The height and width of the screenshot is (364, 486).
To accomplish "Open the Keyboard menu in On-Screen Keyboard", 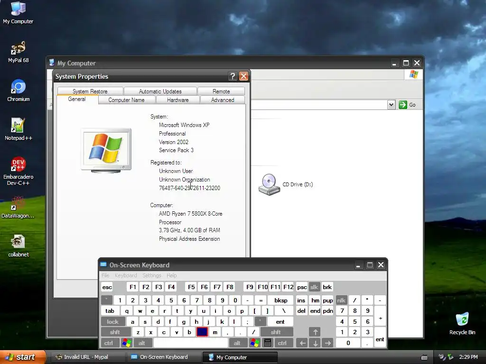I will [126, 275].
